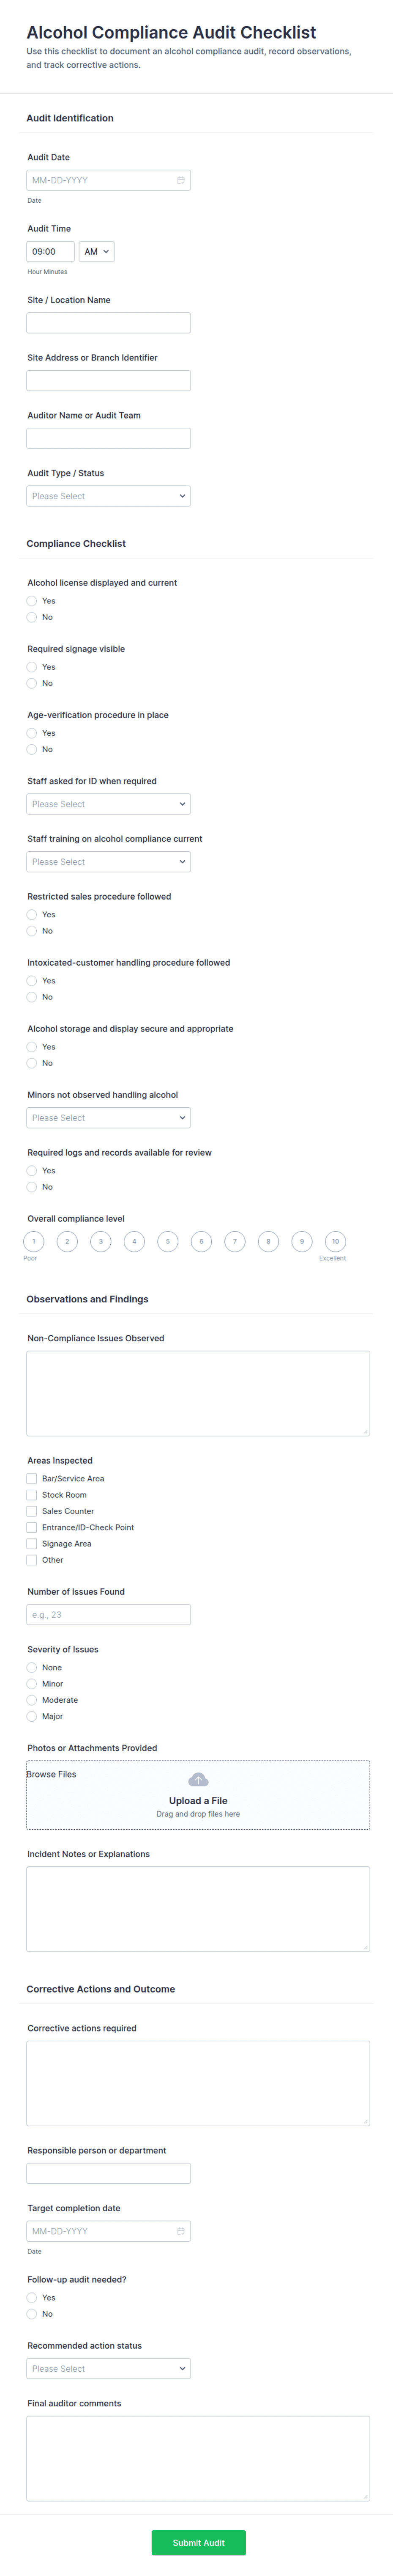
Task: Open the Target completion date calendar icon
Action: point(180,2231)
